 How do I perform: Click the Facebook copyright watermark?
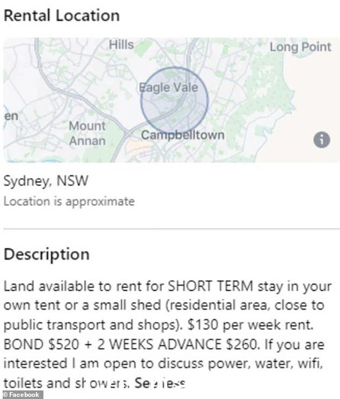click(x=21, y=395)
